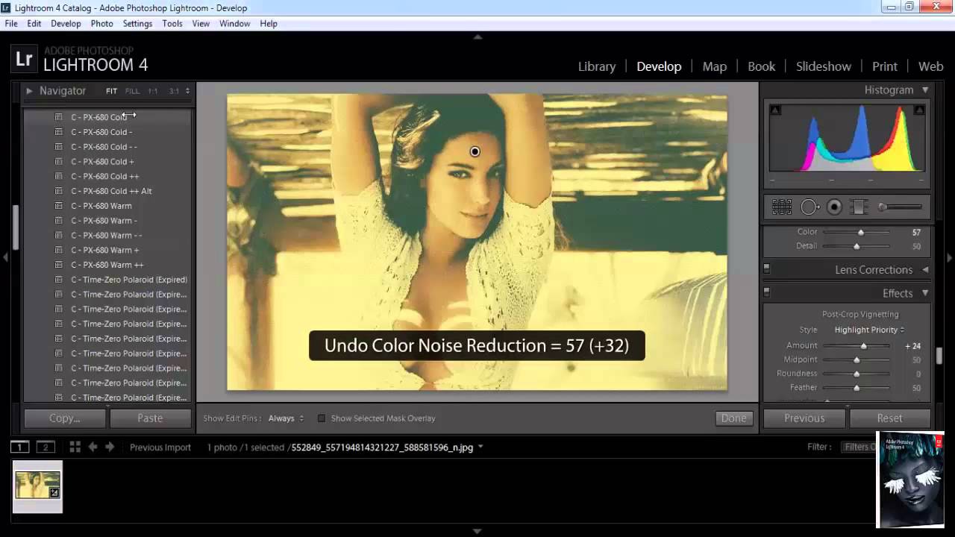Select the Spot Removal tool

[x=810, y=207]
